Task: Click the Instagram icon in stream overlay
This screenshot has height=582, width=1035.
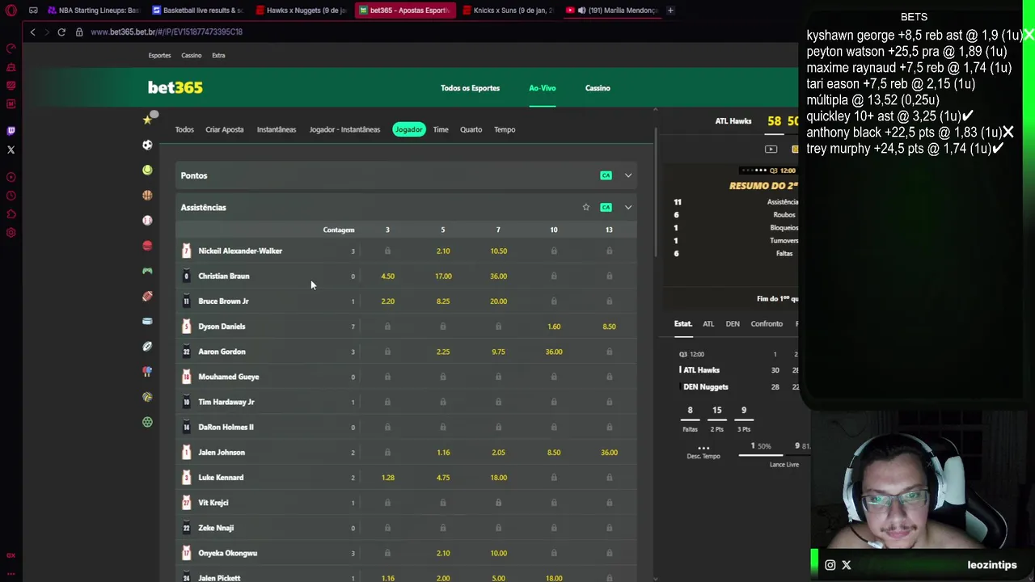Action: (x=830, y=565)
